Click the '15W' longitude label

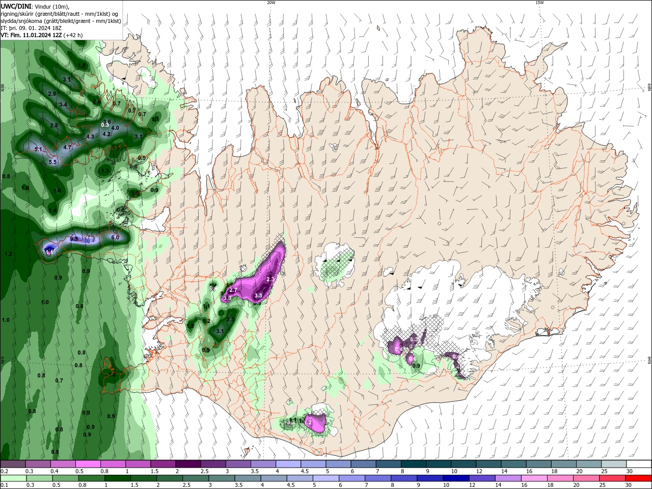tap(539, 3)
